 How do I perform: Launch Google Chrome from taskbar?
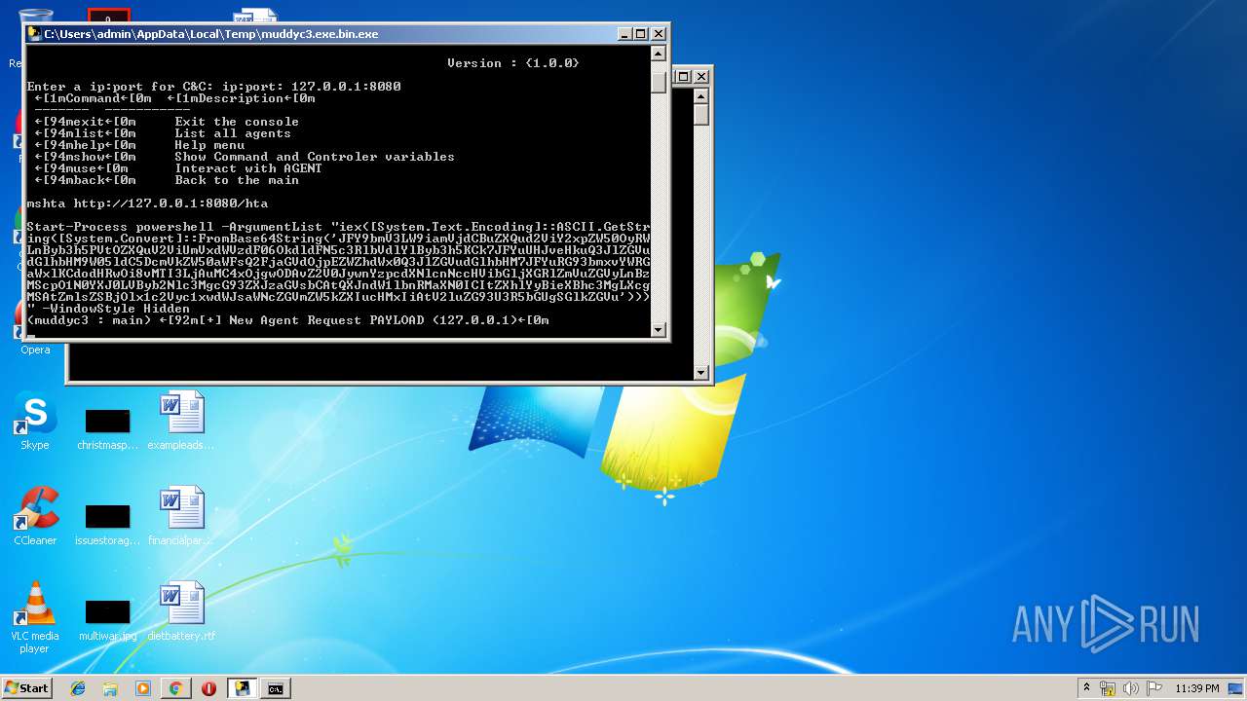point(175,688)
